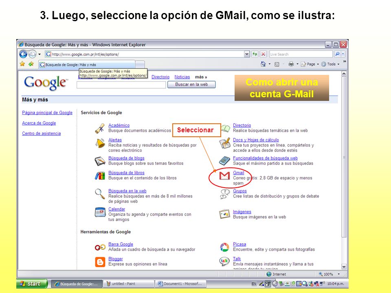Click the Búsqueda de libros books icon

coord(100,176)
